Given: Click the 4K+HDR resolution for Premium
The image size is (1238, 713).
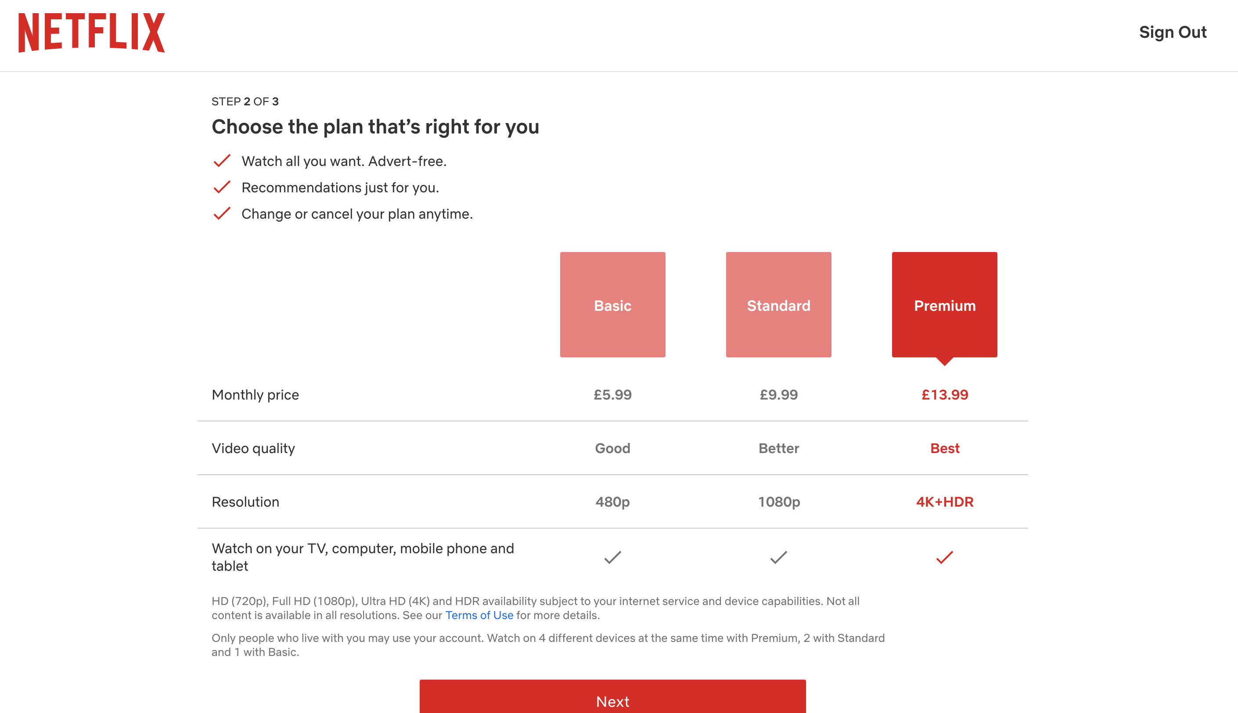Looking at the screenshot, I should click(x=944, y=502).
